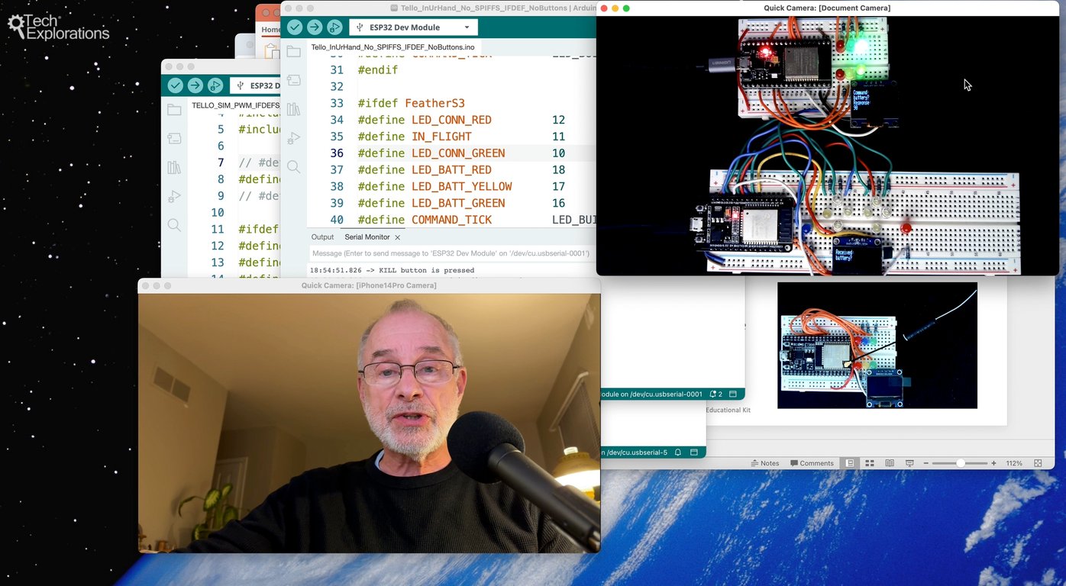Screen dimensions: 1066x586
Task: Open Search panel in front Arduino sidebar
Action: [293, 167]
